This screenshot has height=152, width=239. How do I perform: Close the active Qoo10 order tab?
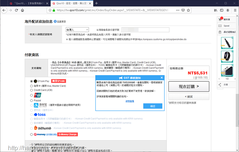click(90, 3)
